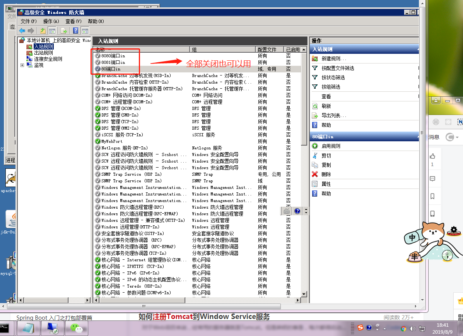Click 属性 action link
This screenshot has height=336, width=463.
pyautogui.click(x=326, y=184)
